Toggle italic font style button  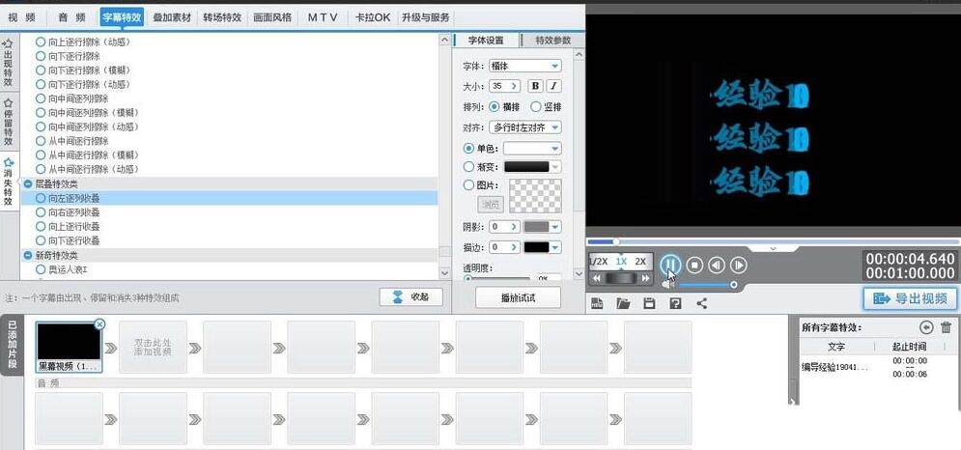click(x=554, y=86)
